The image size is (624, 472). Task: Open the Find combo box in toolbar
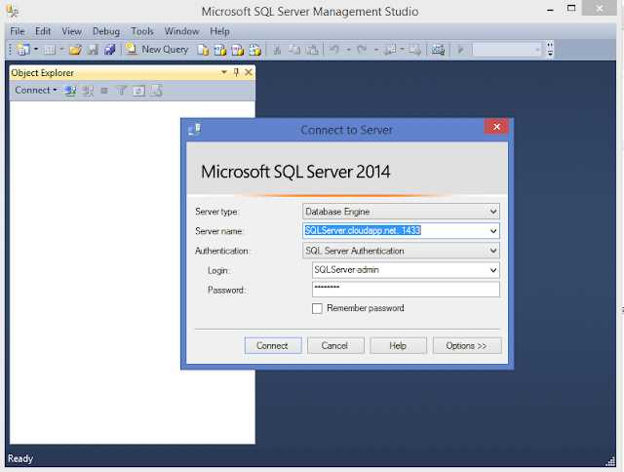507,50
